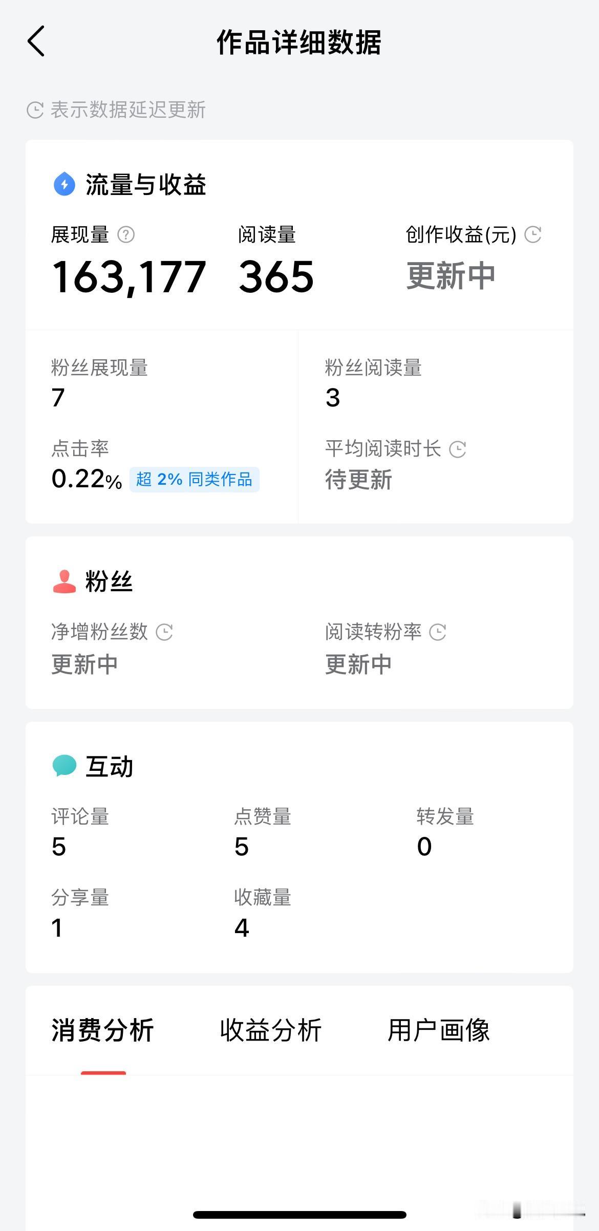Tap the red person 粉丝 icon

(x=65, y=582)
